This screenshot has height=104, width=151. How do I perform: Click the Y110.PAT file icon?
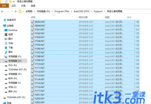coord(33,64)
